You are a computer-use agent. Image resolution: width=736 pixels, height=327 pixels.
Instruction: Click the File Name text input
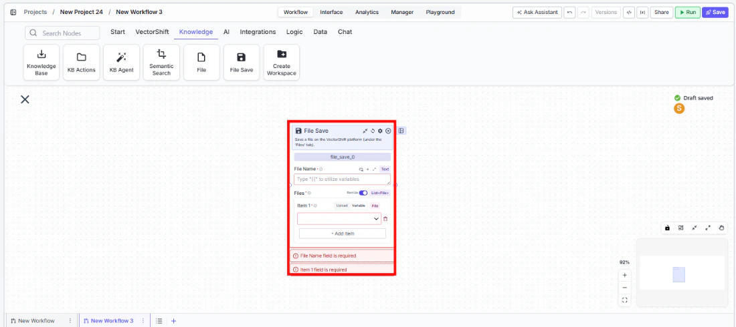click(x=342, y=180)
